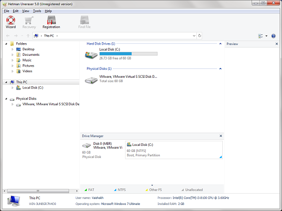Screen dimensions: 282x211
Task: Change view mode icon
Action: click(x=260, y=36)
